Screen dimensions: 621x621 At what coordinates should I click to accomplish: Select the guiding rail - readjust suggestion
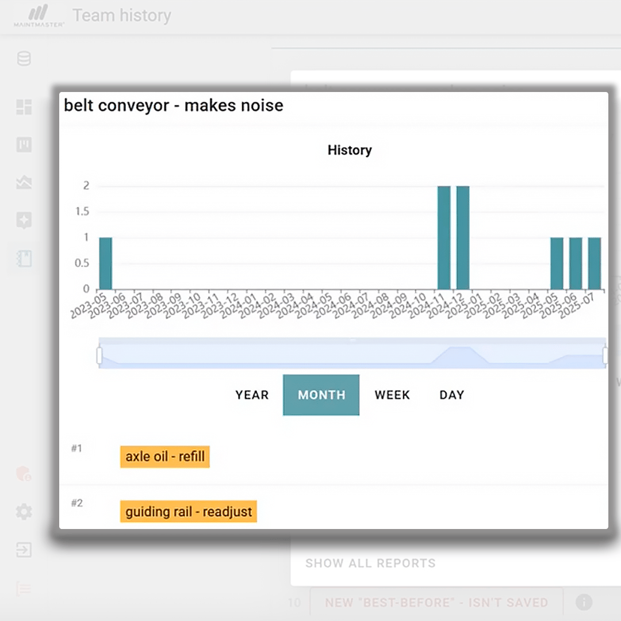[x=188, y=511]
